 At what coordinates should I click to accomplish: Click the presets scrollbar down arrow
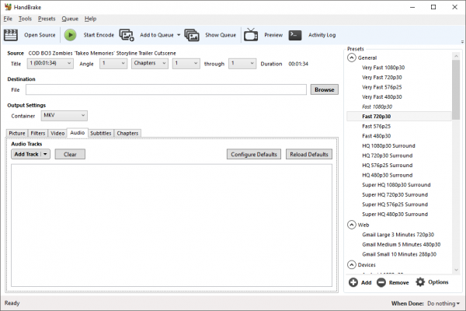[456, 270]
